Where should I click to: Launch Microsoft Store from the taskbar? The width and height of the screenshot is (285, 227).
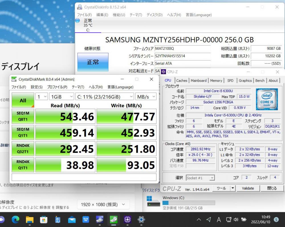[x=44, y=220]
